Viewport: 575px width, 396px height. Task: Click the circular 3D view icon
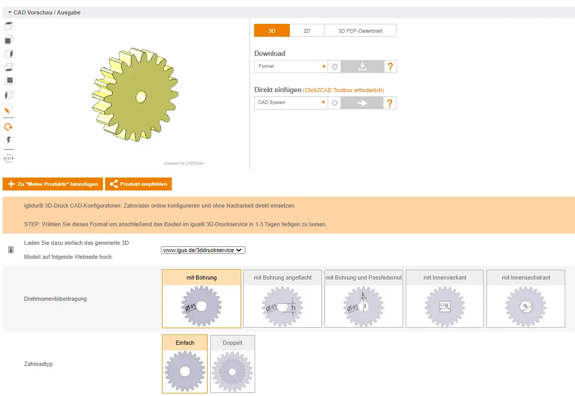tap(9, 158)
